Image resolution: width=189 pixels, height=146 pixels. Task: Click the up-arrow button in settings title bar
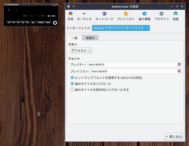pyautogui.click(x=74, y=6)
